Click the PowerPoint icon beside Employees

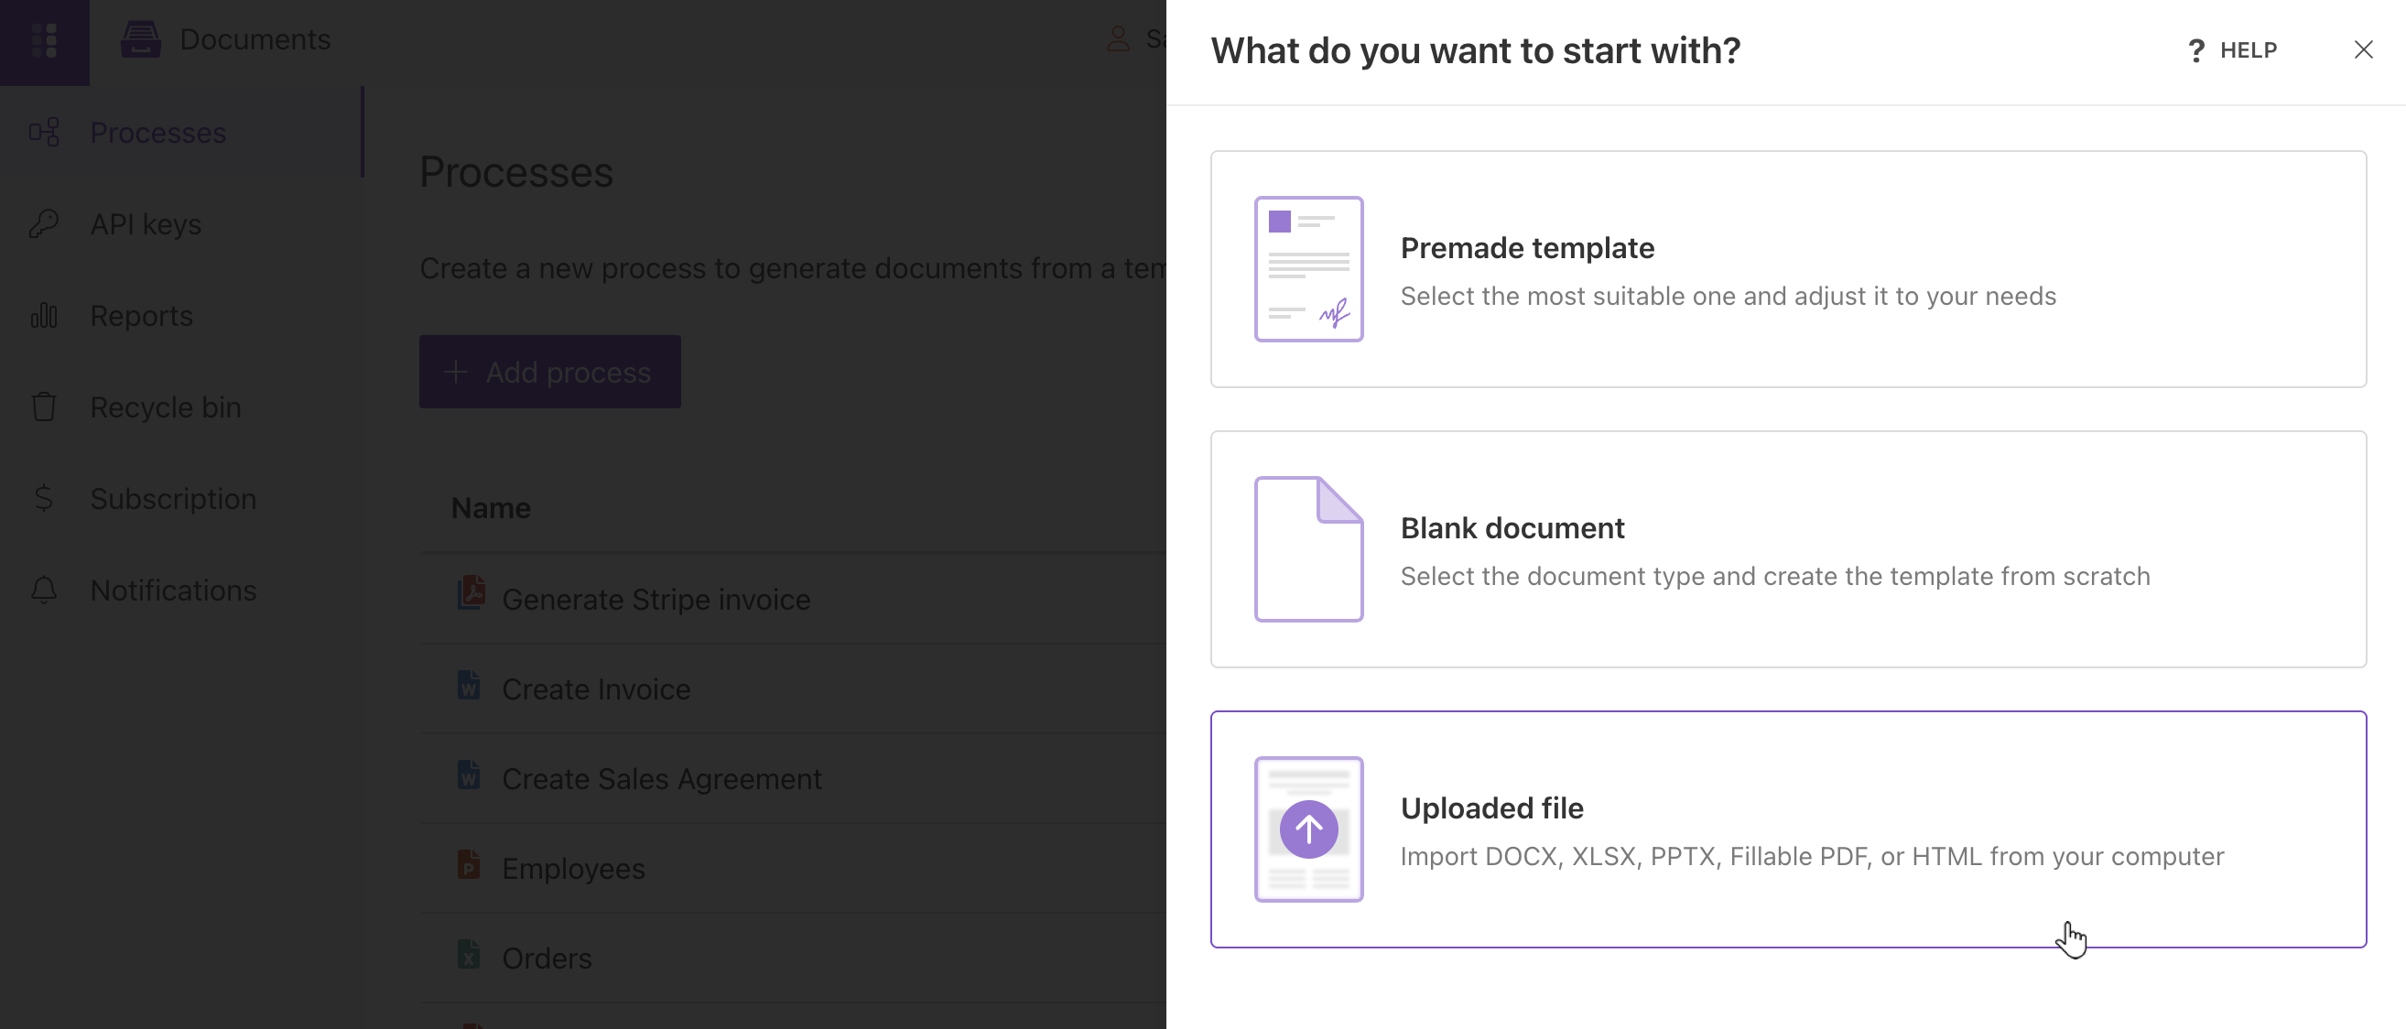coord(469,863)
